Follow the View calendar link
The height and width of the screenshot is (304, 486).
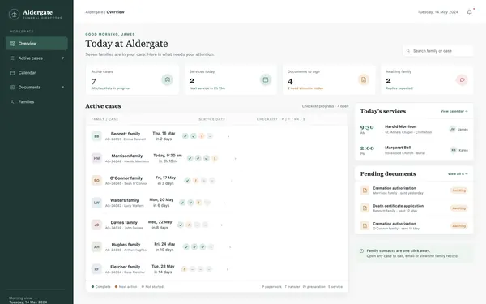click(x=454, y=111)
